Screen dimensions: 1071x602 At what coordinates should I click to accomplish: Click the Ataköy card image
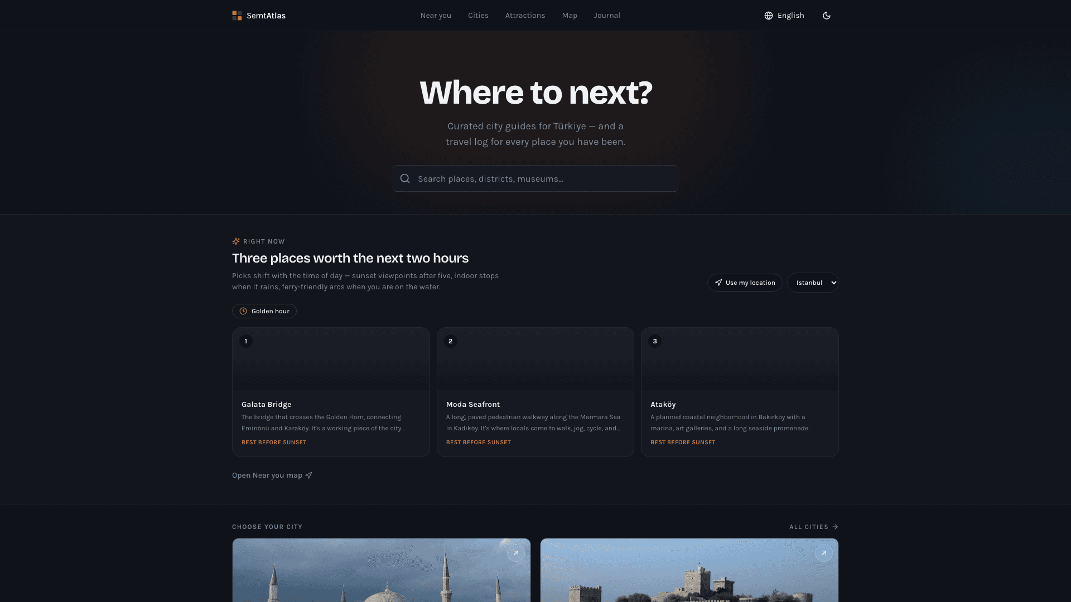tap(740, 359)
